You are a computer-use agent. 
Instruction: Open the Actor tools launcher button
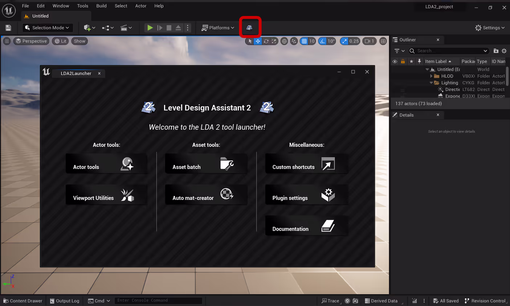click(106, 164)
